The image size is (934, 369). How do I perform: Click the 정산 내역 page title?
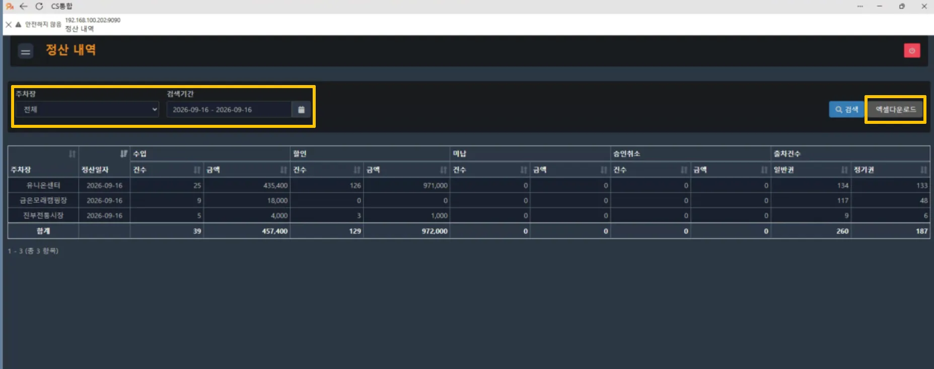pos(70,50)
